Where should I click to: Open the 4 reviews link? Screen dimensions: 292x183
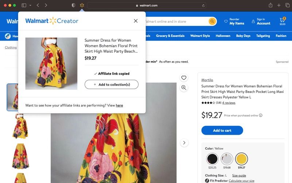click(228, 103)
